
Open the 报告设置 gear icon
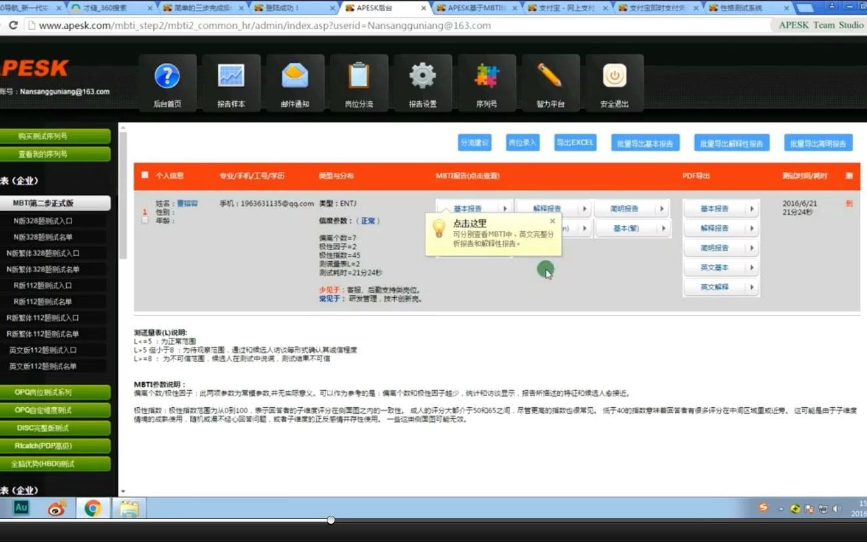pos(422,76)
